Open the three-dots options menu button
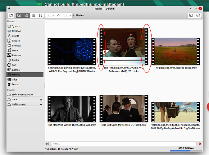 [x=198, y=15]
